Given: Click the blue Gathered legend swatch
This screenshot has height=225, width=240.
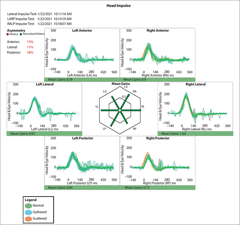Looking at the screenshot, I should [x=28, y=212].
